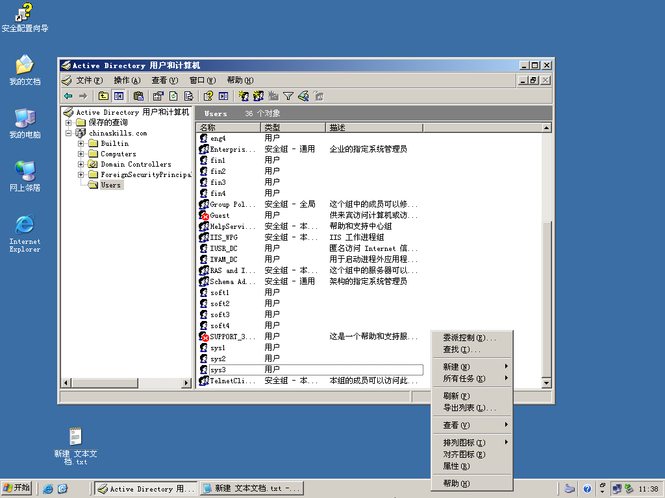Sort list by 类型 column header
The height and width of the screenshot is (498, 665).
click(x=293, y=128)
